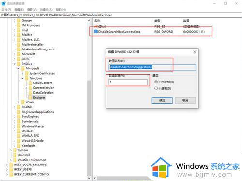
Task: Open the Help (帮助) menu
Action: (61, 10)
